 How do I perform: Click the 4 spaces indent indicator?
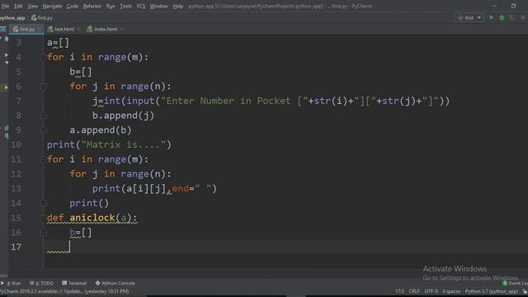(451, 291)
